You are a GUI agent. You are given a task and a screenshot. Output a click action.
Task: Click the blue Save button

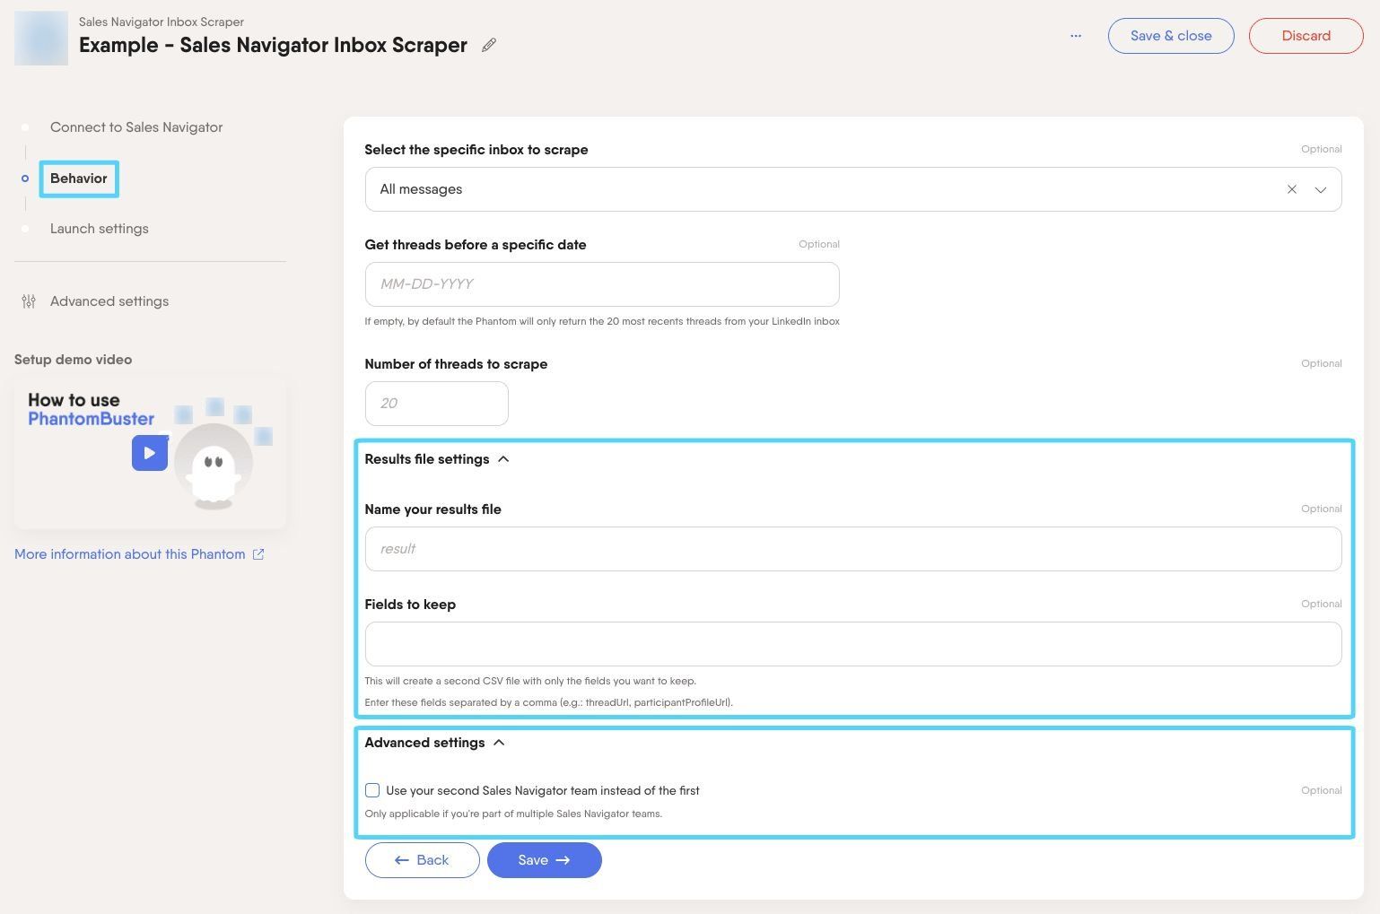pos(545,860)
